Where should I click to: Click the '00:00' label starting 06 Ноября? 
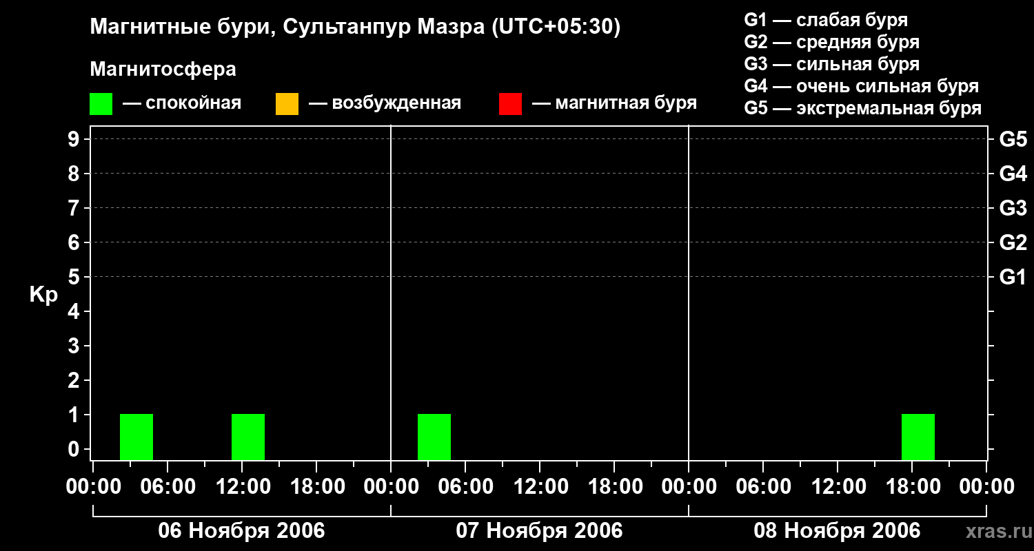pos(93,487)
